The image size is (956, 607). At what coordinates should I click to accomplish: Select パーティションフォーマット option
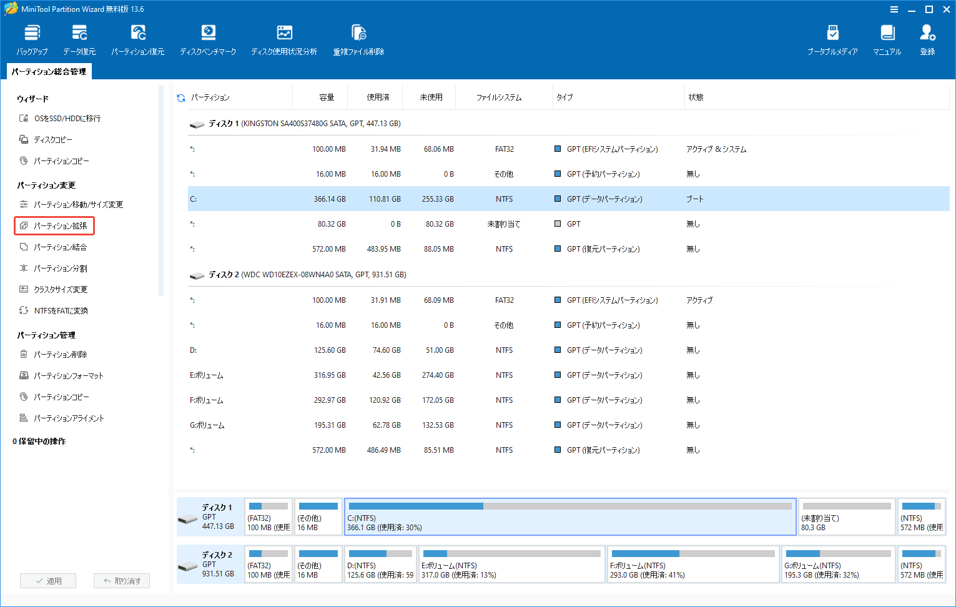pos(66,375)
